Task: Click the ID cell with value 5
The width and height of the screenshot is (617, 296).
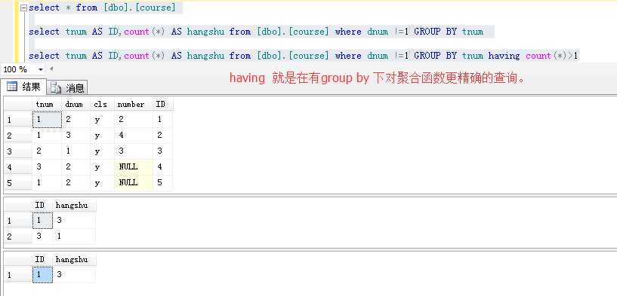Action: (x=162, y=182)
